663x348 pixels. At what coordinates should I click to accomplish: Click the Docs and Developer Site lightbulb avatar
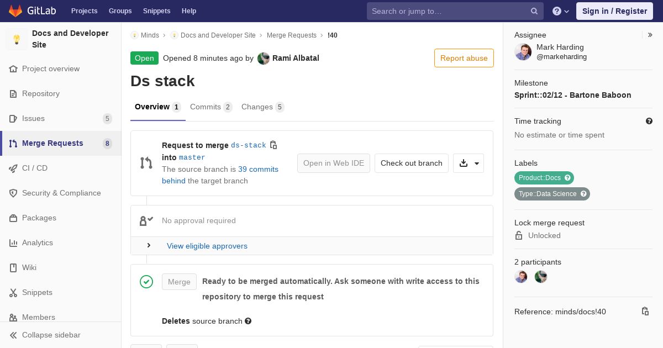pos(17,39)
